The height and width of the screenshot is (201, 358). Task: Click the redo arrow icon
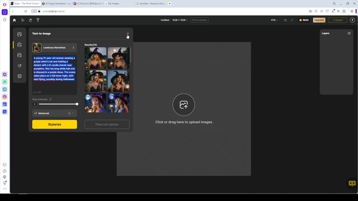click(x=292, y=20)
